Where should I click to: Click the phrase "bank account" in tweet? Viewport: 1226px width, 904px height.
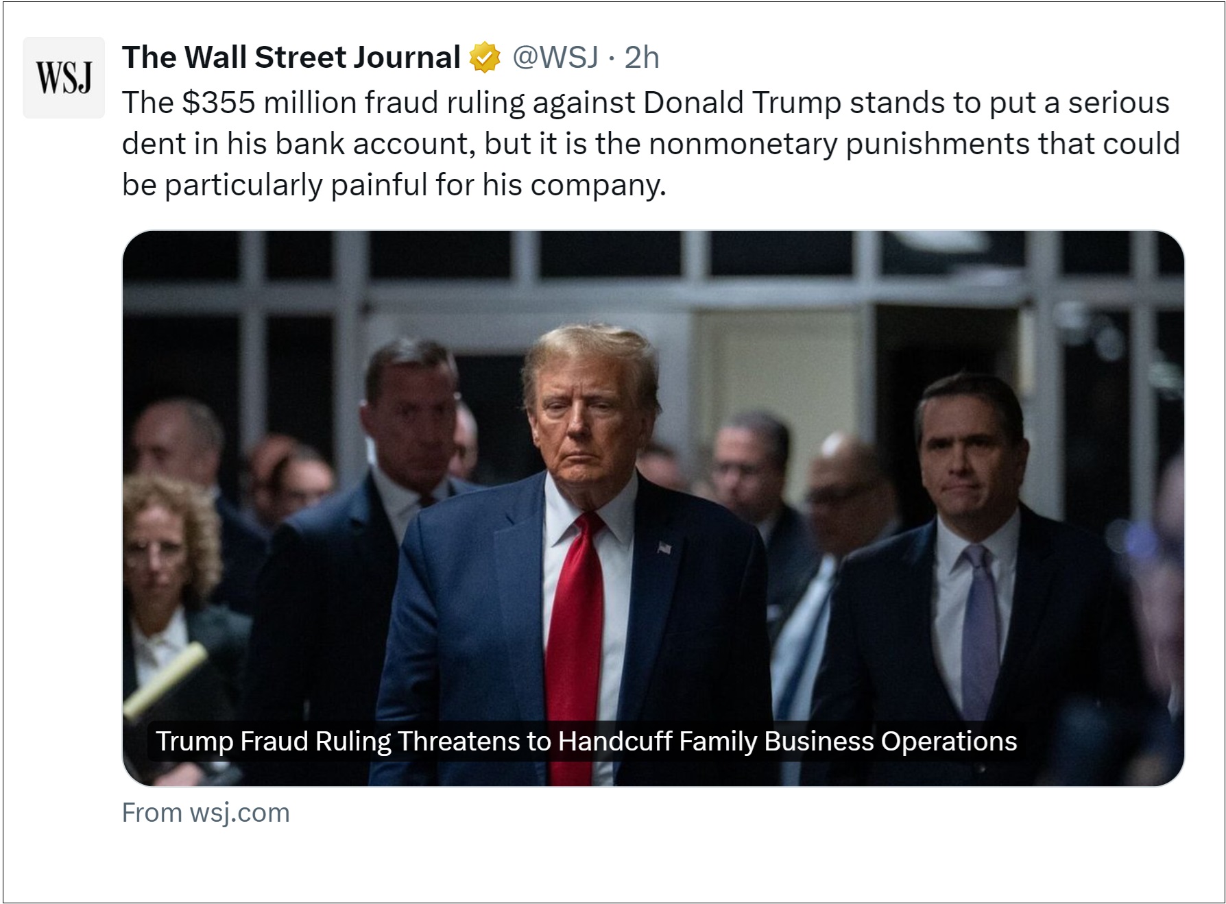372,145
